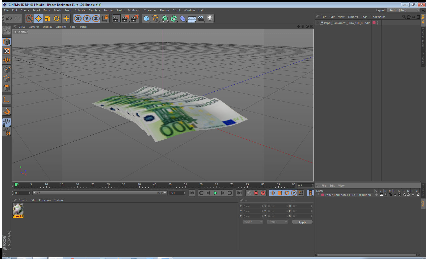Click current frame 0 F stepper arrows
The height and width of the screenshot is (259, 426).
[x=30, y=193]
